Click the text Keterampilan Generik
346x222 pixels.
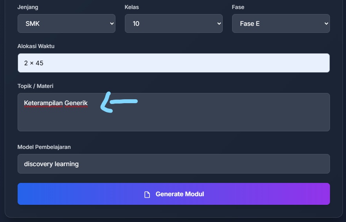[x=56, y=103]
